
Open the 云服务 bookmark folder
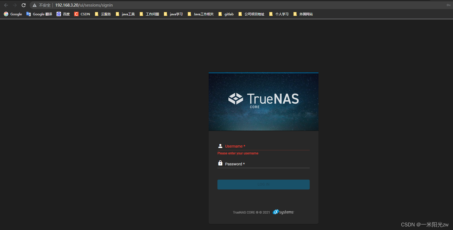pyautogui.click(x=103, y=14)
